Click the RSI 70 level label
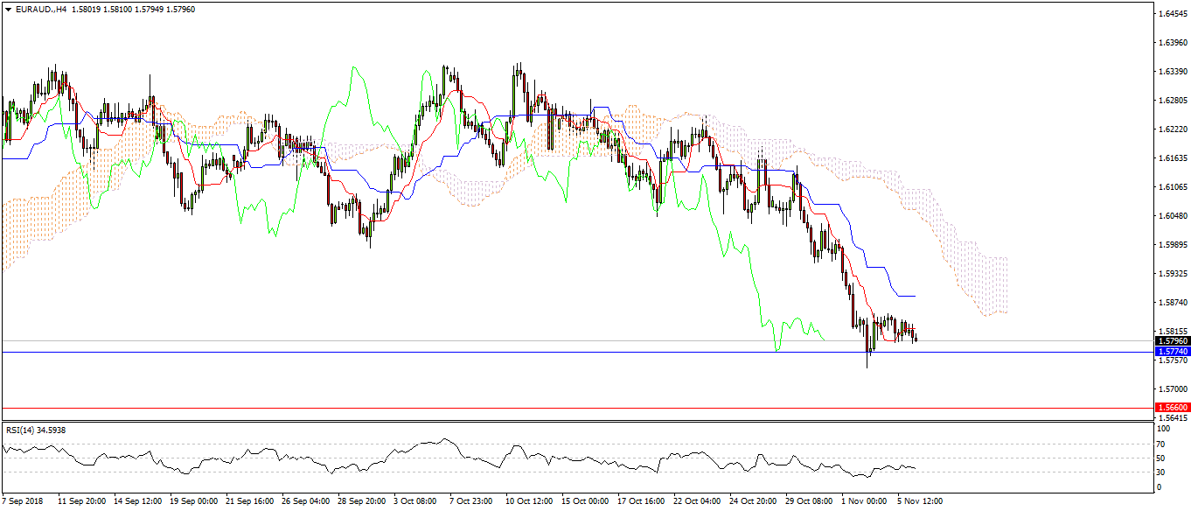 (1161, 444)
